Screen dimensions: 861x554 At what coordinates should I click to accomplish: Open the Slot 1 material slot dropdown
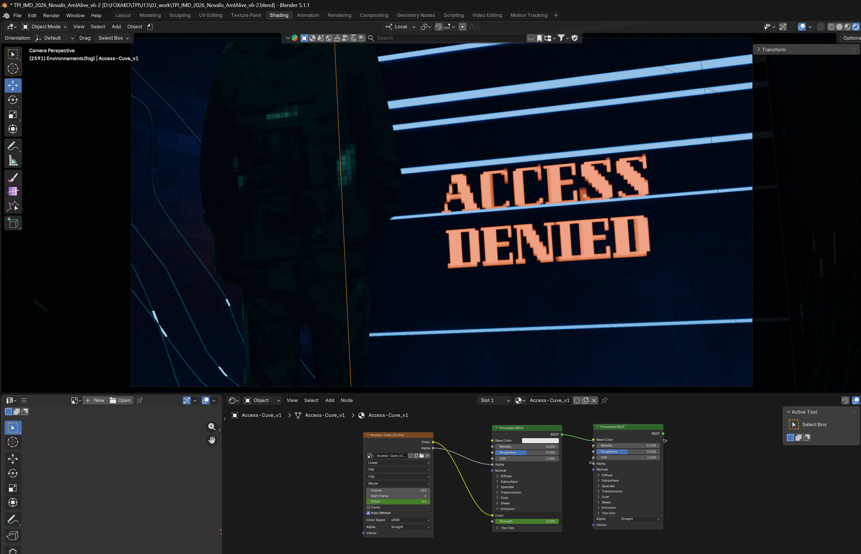point(494,400)
